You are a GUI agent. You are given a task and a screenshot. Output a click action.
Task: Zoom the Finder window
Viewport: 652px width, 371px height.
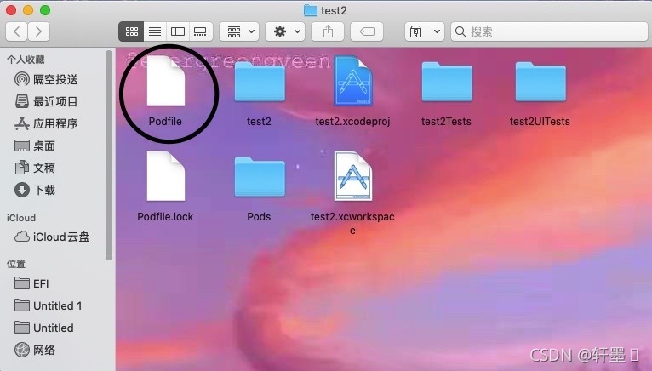(x=45, y=10)
